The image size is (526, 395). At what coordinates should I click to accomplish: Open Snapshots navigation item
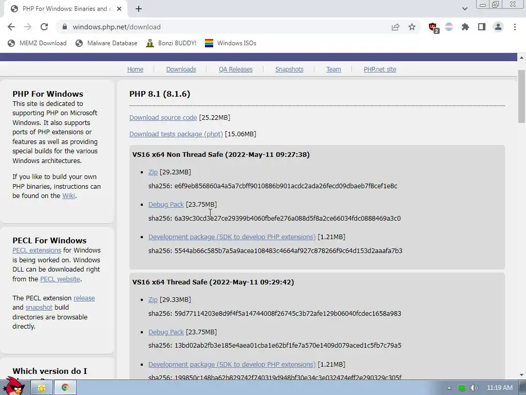click(x=289, y=69)
